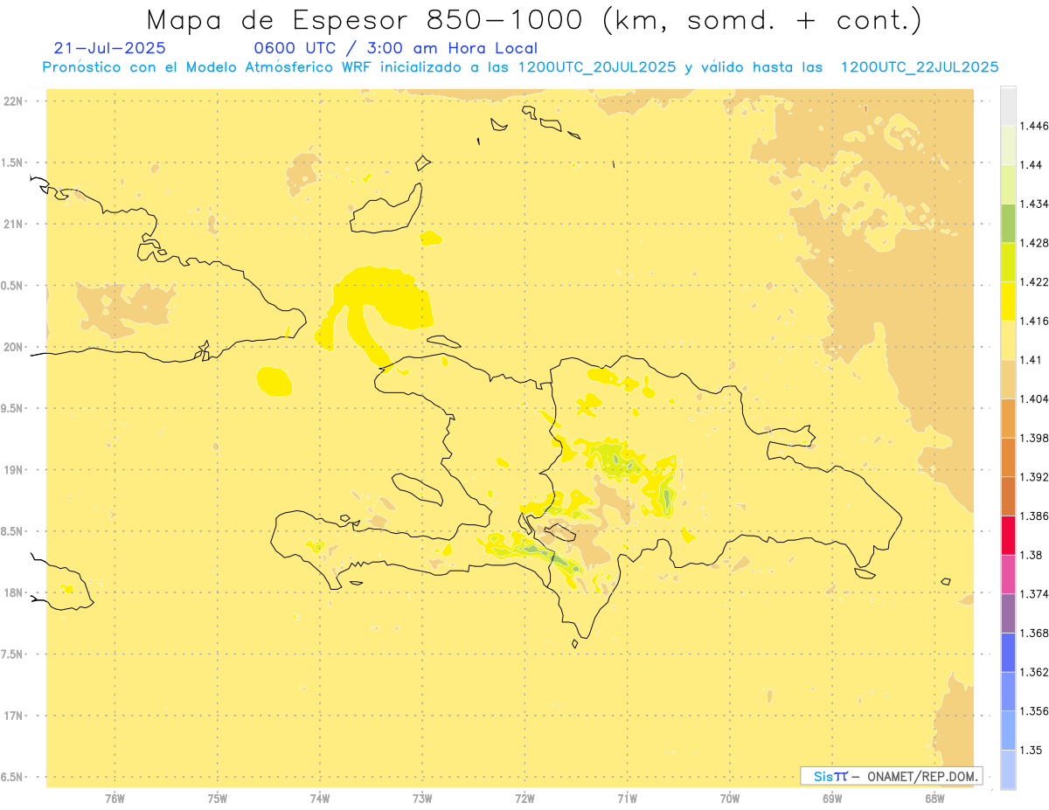Image resolution: width=1049 pixels, height=810 pixels.
Task: Select the blue swatch between 1.362 and 1.368
Action: (x=1008, y=653)
